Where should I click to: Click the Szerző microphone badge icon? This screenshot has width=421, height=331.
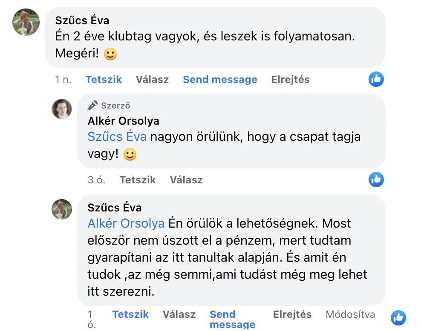(x=92, y=106)
